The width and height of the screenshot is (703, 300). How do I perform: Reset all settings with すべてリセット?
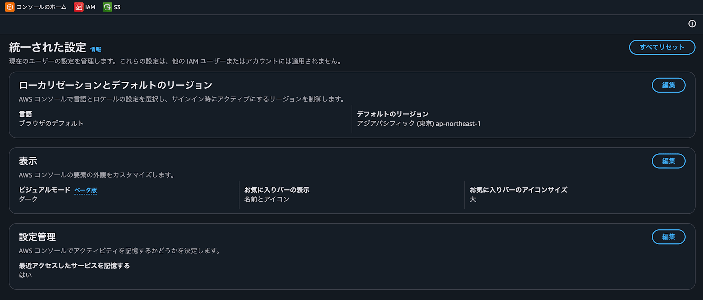pyautogui.click(x=662, y=47)
